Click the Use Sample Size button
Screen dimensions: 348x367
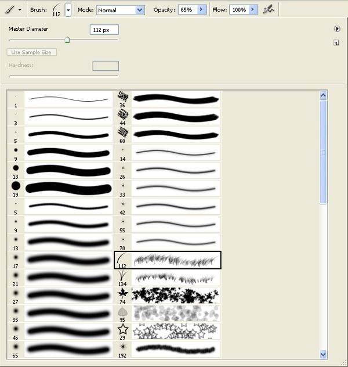(32, 52)
